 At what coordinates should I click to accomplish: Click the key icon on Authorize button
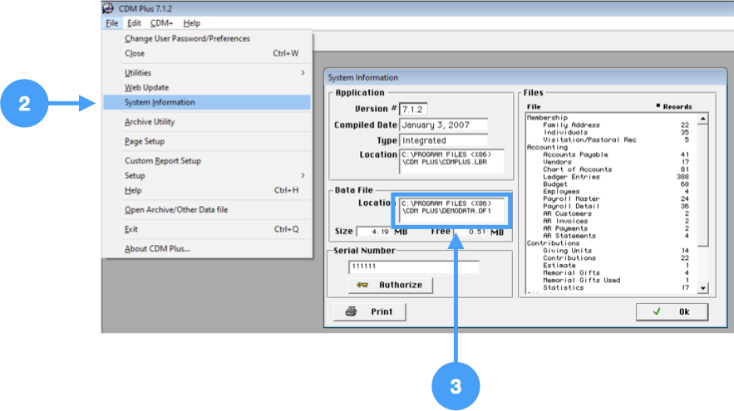tap(362, 285)
